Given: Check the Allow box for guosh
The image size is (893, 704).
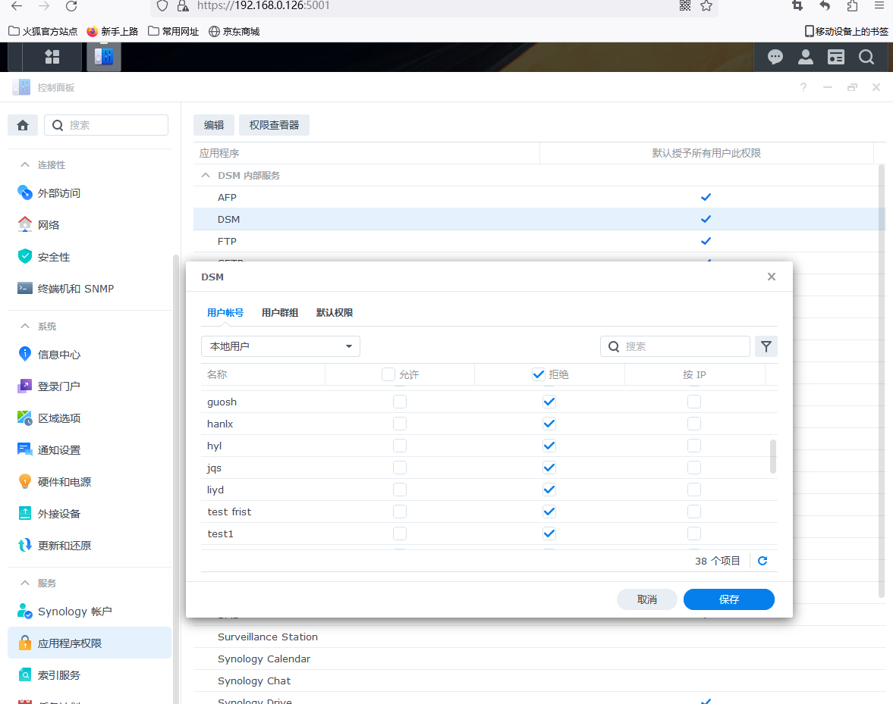Looking at the screenshot, I should pyautogui.click(x=400, y=402).
